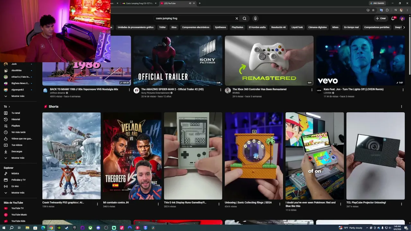
Task: Play the Mi combate contra JH short
Action: pos(132,156)
